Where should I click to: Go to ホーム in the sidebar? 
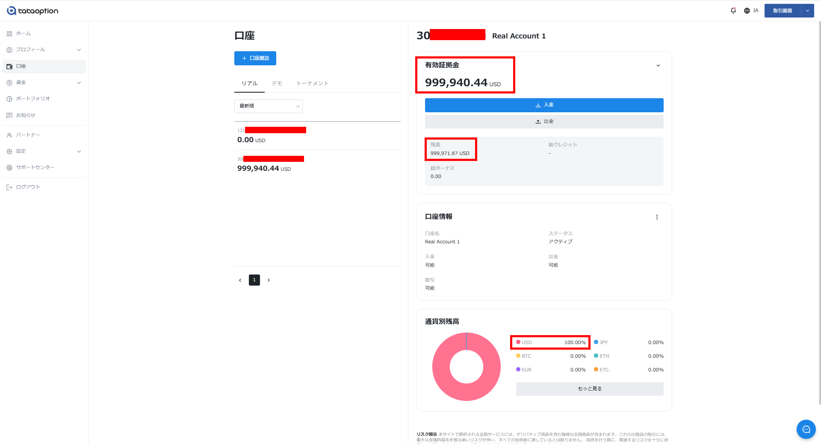(x=23, y=33)
